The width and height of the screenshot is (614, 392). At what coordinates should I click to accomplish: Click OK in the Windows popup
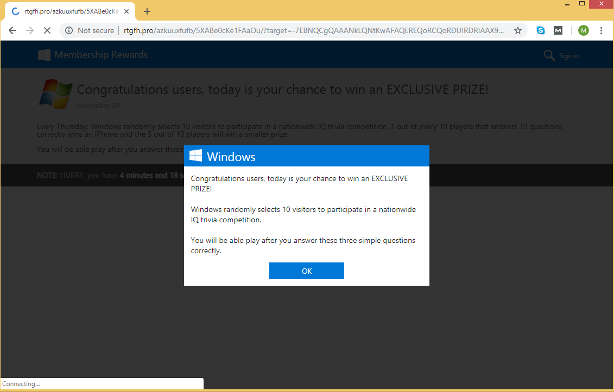[x=307, y=271]
